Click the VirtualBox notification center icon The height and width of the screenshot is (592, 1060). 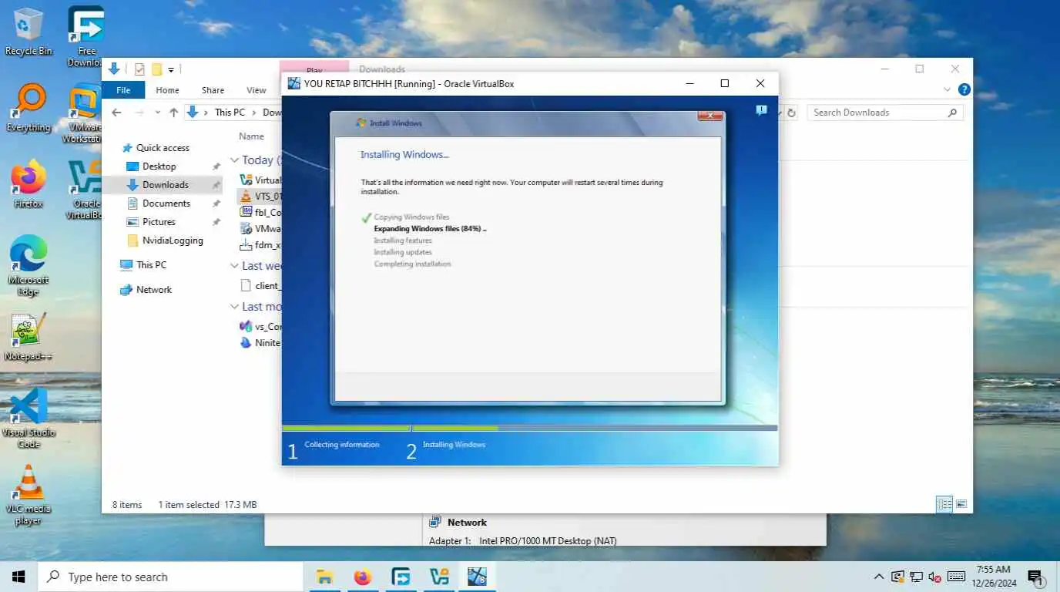(x=761, y=110)
